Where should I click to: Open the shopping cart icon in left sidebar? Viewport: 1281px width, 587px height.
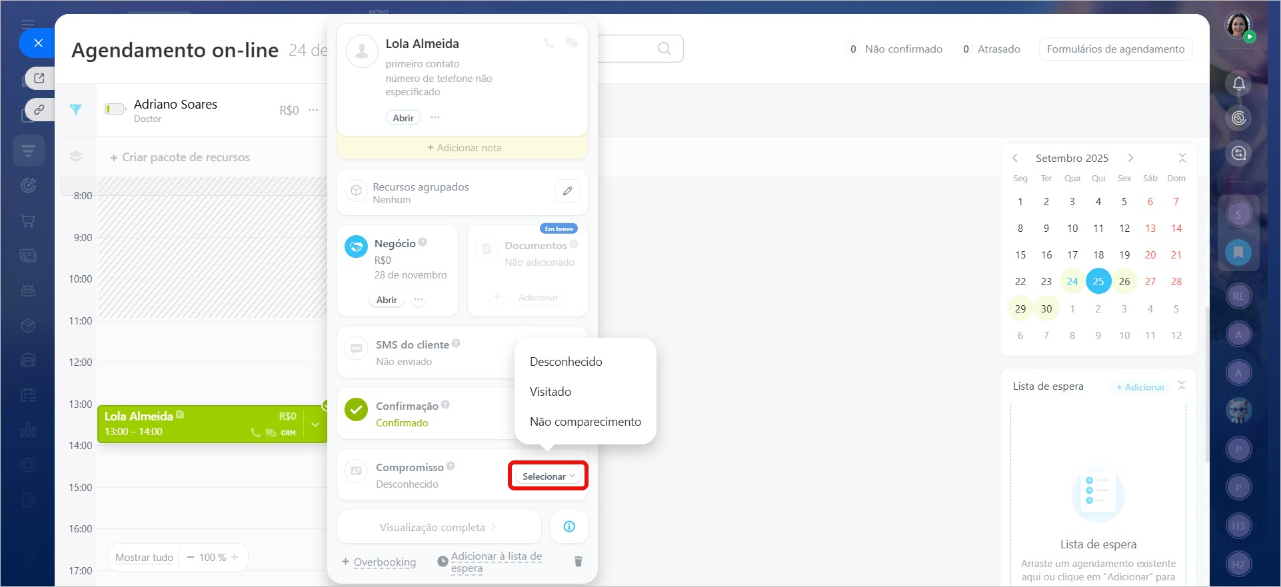[x=28, y=221]
